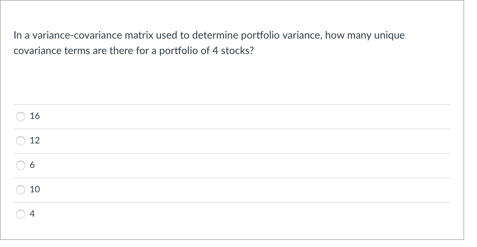The image size is (477, 247).
Task: Choose the radio button next to 12
Action: pos(21,141)
